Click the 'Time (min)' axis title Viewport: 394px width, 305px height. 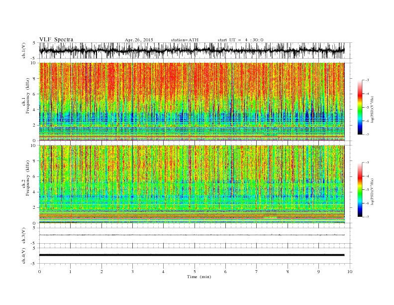199,277
